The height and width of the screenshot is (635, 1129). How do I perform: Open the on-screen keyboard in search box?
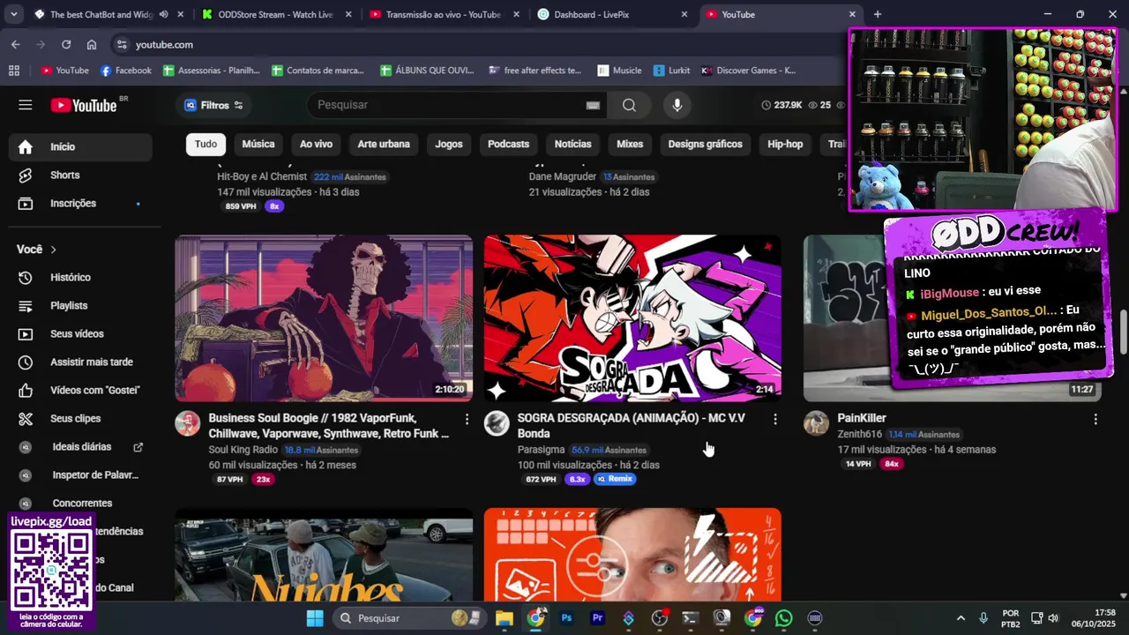pos(593,105)
